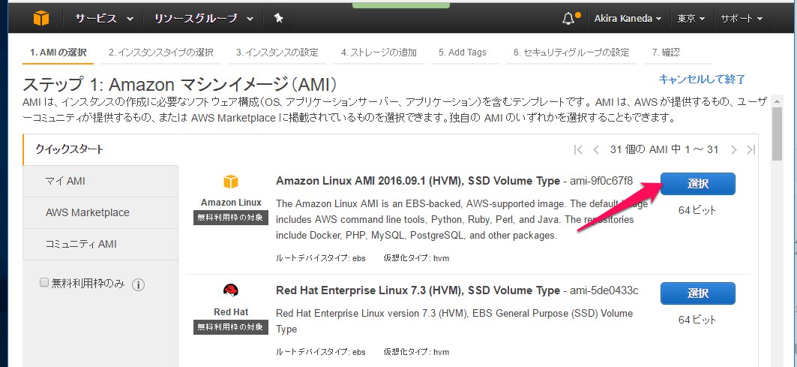Go to the next page arrow
This screenshot has width=797, height=367.
734,149
